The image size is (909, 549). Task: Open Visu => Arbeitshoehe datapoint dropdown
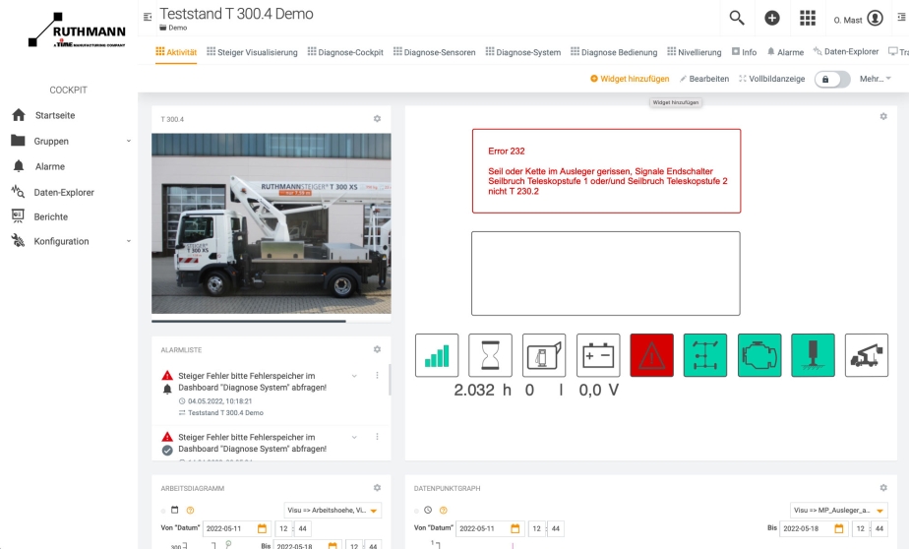coord(333,511)
